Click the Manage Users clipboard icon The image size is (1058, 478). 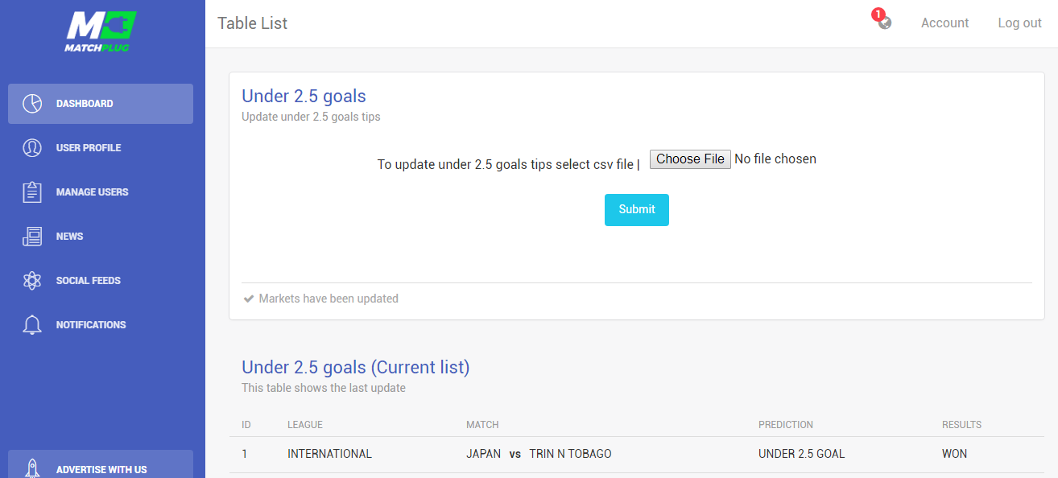click(32, 192)
